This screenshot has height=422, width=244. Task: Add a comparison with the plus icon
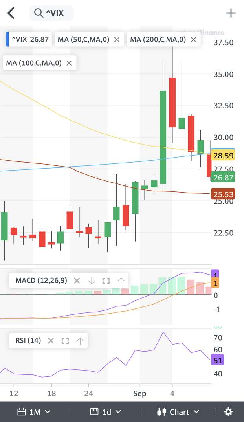point(231,13)
